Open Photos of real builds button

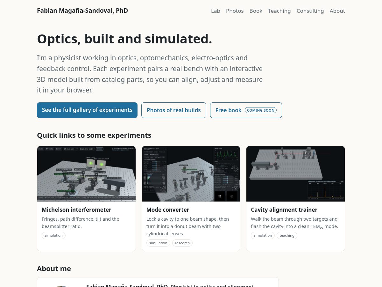(174, 110)
